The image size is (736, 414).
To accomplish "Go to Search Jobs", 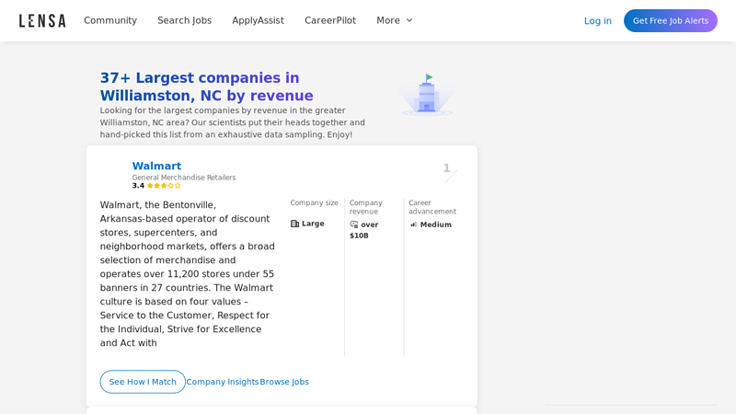I will [184, 20].
